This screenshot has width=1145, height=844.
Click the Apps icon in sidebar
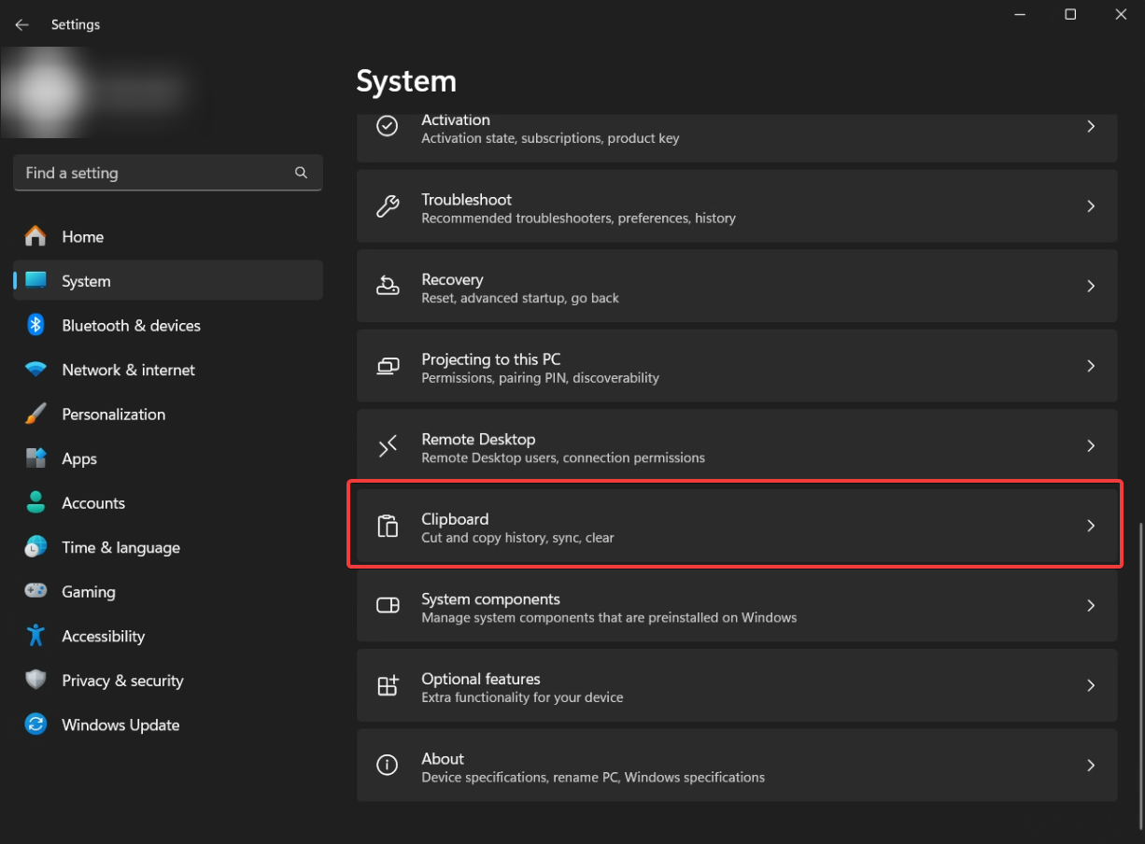pyautogui.click(x=35, y=458)
